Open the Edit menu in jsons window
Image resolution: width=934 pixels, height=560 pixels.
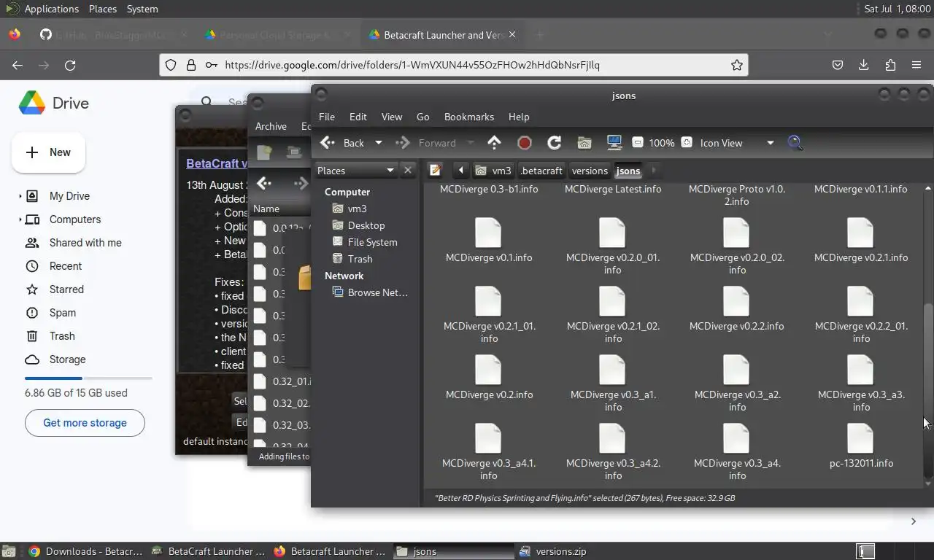[x=358, y=117]
